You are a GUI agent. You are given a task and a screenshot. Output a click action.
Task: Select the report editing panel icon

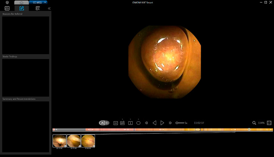point(22,8)
